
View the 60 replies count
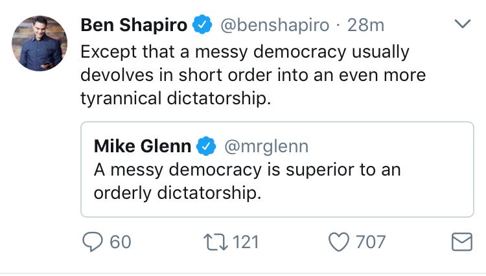[121, 242]
